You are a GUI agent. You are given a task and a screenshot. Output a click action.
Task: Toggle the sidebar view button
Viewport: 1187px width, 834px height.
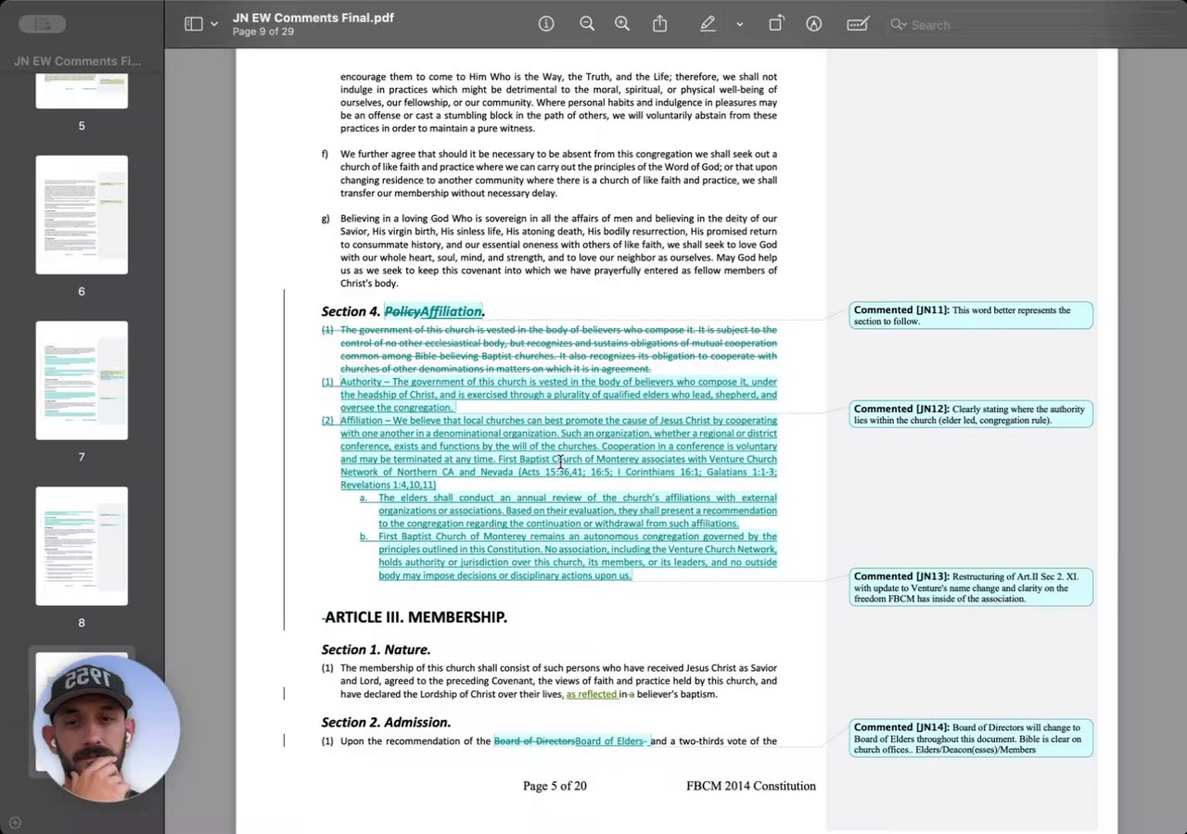point(193,24)
